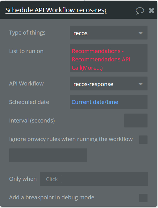This screenshot has width=158, height=208.
Task: Open the comment speech bubble icon
Action: (140, 10)
